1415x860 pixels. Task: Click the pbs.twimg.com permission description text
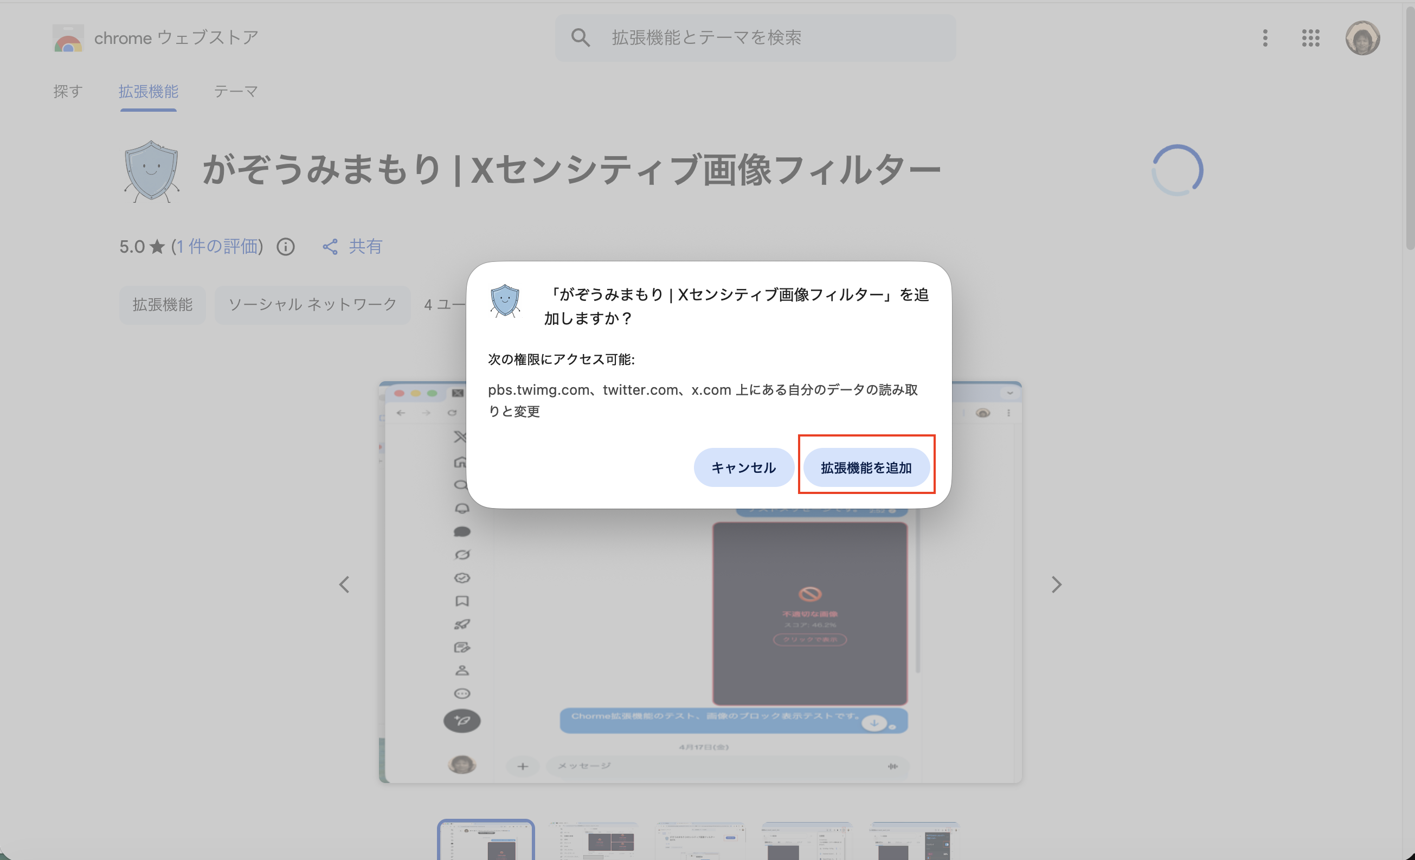[x=702, y=400]
